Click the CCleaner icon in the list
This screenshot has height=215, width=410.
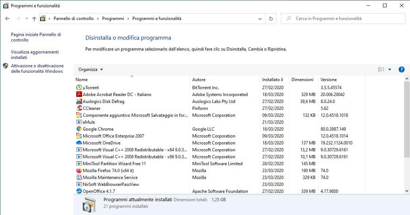[79, 108]
